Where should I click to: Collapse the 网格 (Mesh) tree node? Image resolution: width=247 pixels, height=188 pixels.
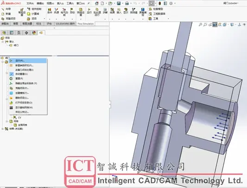7,121
